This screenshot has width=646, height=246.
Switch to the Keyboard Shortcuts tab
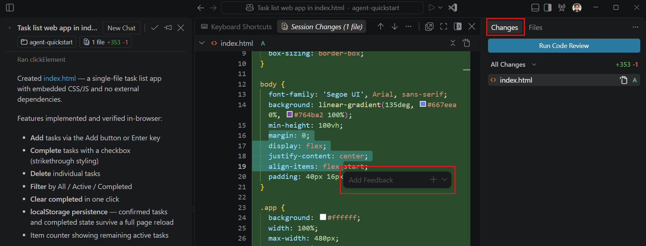(237, 27)
